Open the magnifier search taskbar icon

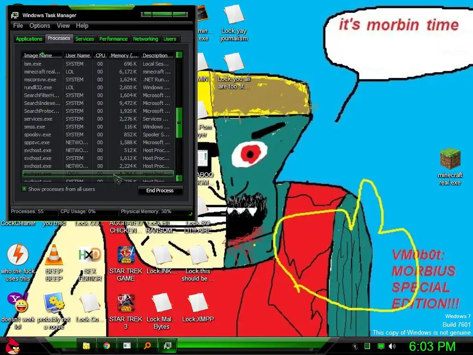147,346
